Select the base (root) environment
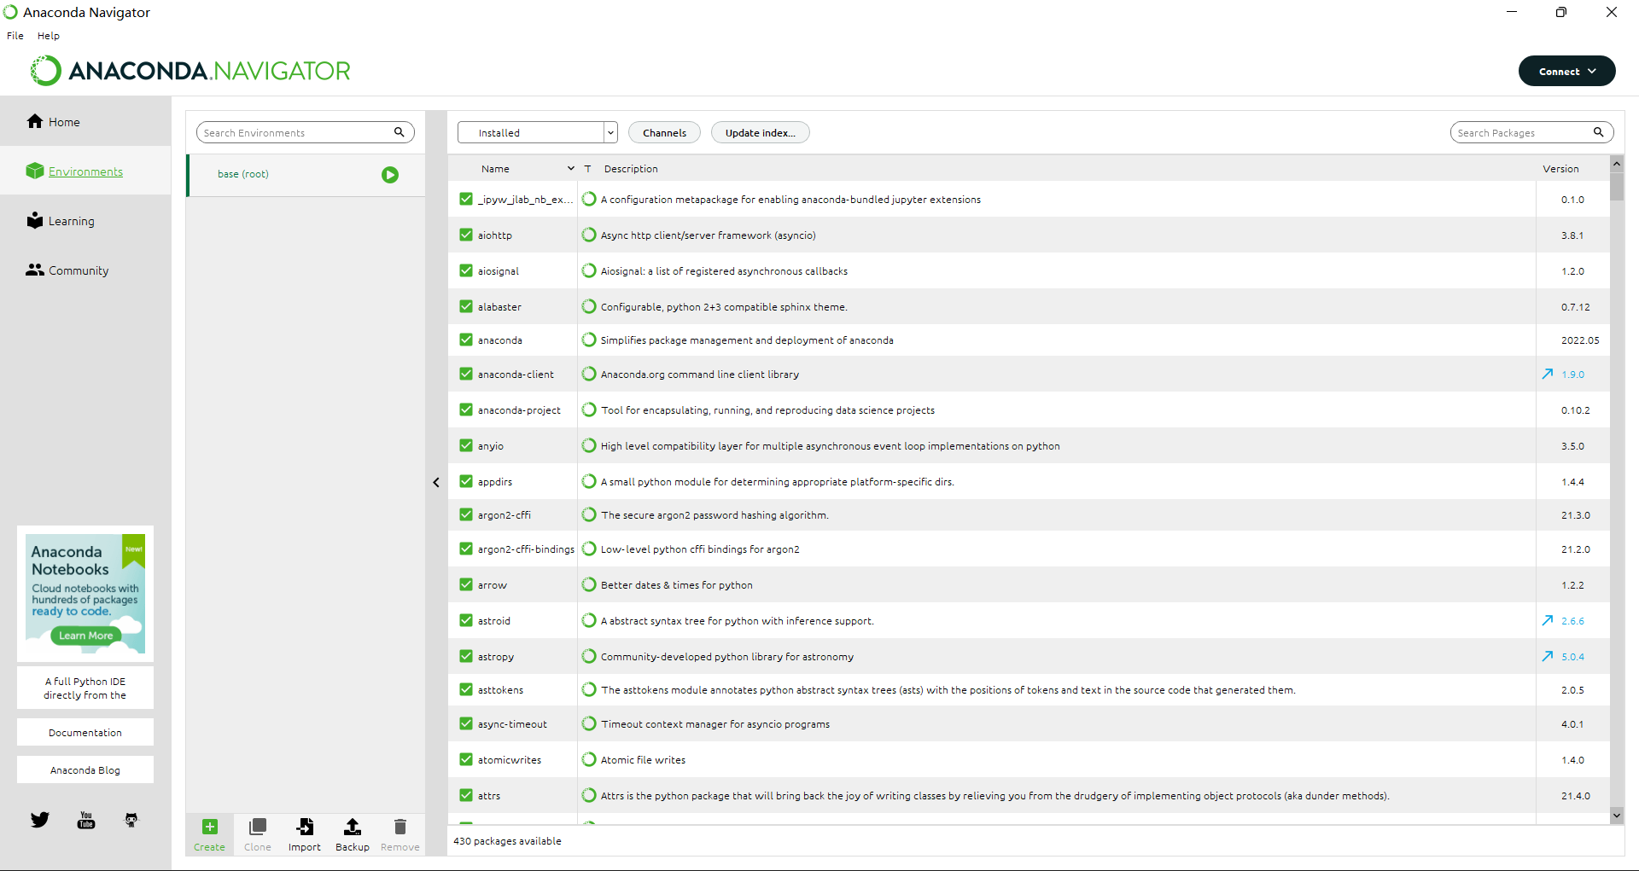Image resolution: width=1639 pixels, height=871 pixels. pyautogui.click(x=306, y=175)
